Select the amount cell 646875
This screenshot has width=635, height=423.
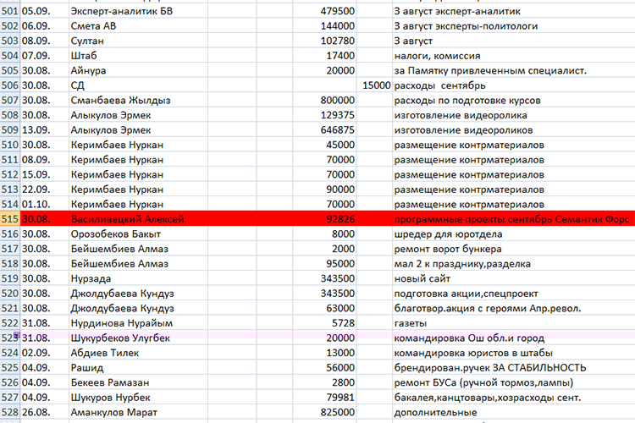click(331, 130)
